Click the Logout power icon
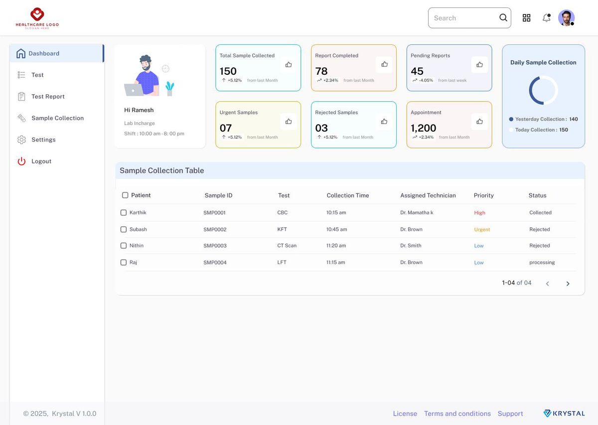The width and height of the screenshot is (598, 425). click(x=21, y=161)
